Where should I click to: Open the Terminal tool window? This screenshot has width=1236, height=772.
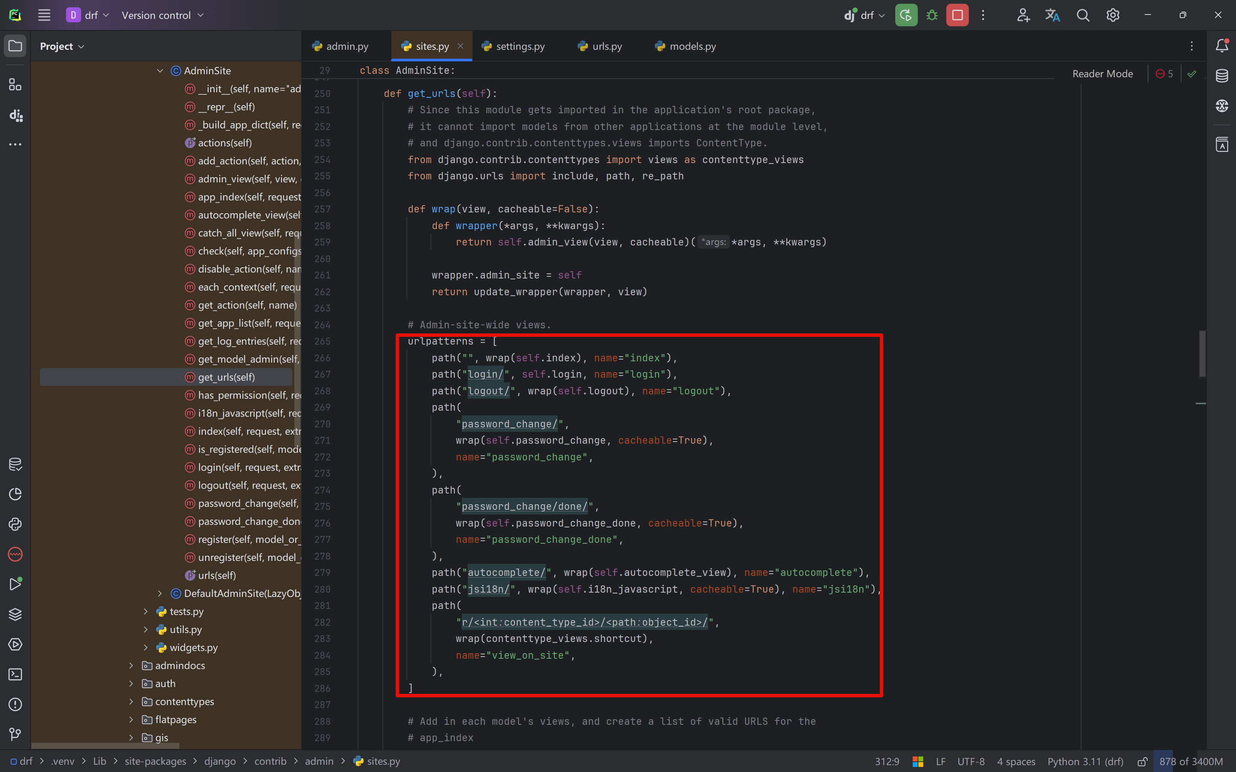[x=15, y=675]
